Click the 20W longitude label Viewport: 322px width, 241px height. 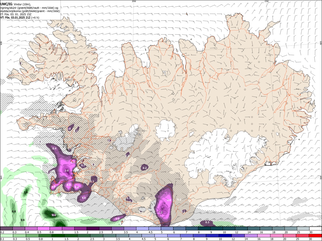click(134, 1)
